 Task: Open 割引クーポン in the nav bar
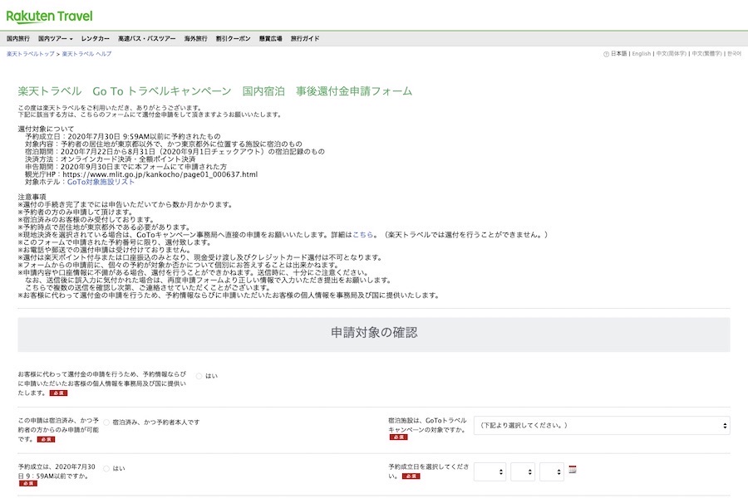tap(234, 39)
